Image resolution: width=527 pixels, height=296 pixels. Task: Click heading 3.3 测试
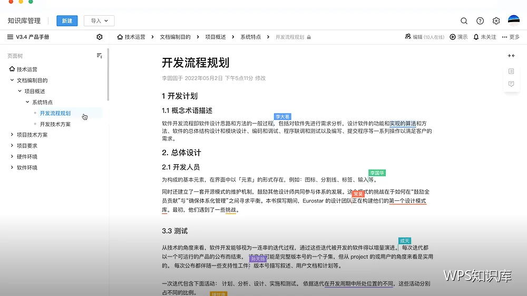[x=175, y=231]
